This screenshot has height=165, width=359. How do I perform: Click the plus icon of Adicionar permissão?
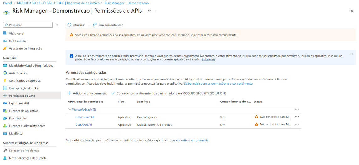69,93
